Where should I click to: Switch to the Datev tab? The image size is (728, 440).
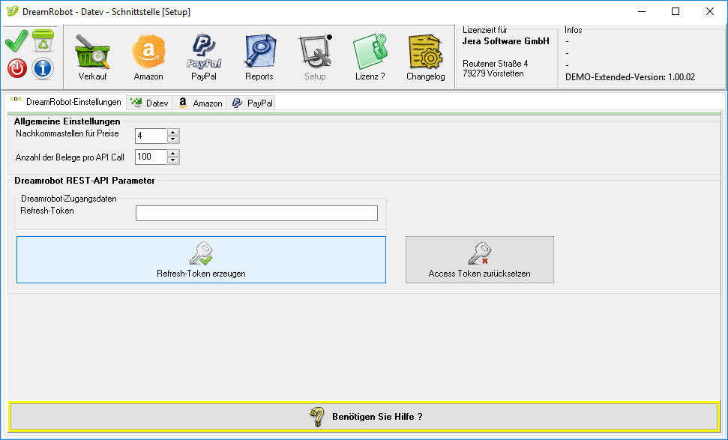150,103
